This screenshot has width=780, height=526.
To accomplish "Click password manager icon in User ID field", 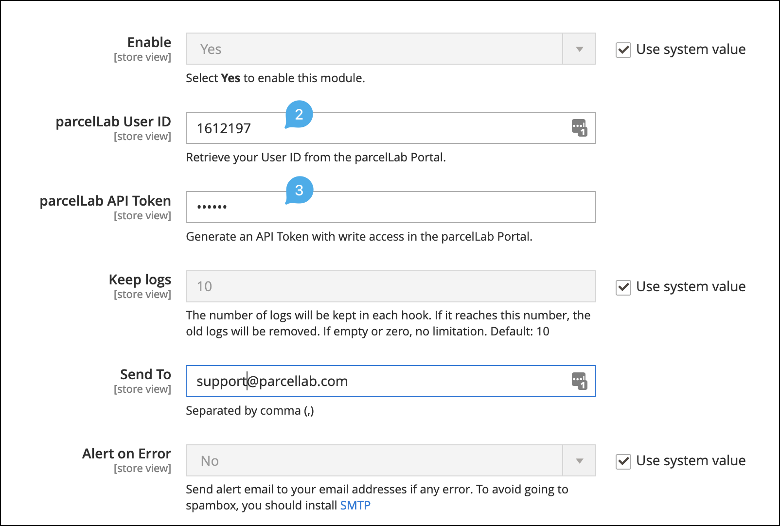I will click(579, 128).
